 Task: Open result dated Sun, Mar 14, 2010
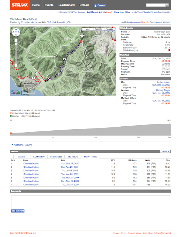(x=70, y=164)
